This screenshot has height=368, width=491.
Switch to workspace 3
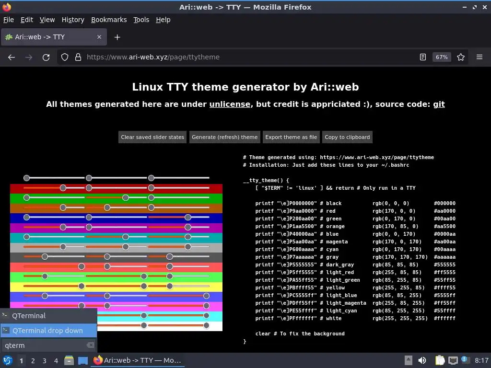[x=45, y=361]
